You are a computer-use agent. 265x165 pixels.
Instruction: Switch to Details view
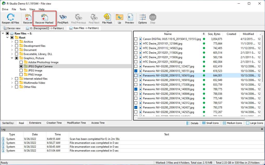192,123
